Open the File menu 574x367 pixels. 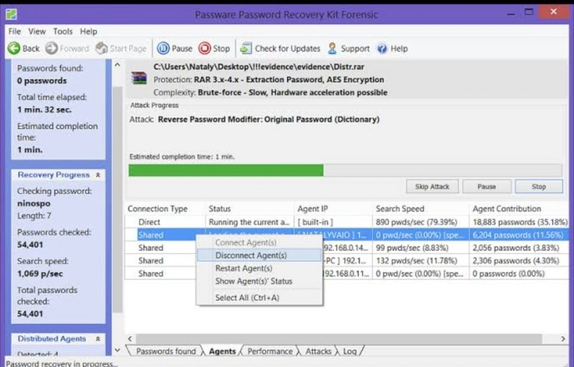(x=14, y=32)
